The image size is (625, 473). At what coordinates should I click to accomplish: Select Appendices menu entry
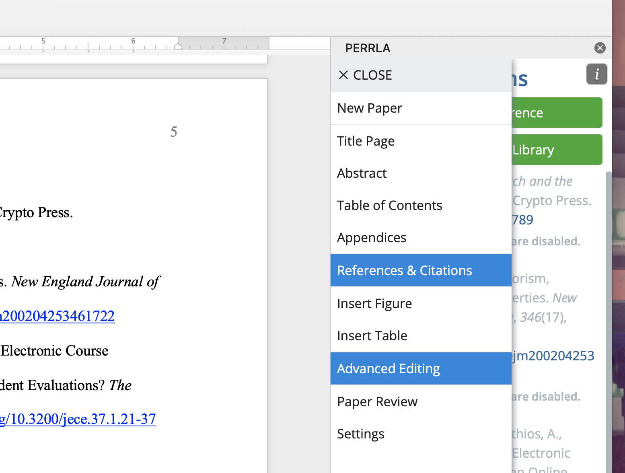(421, 237)
